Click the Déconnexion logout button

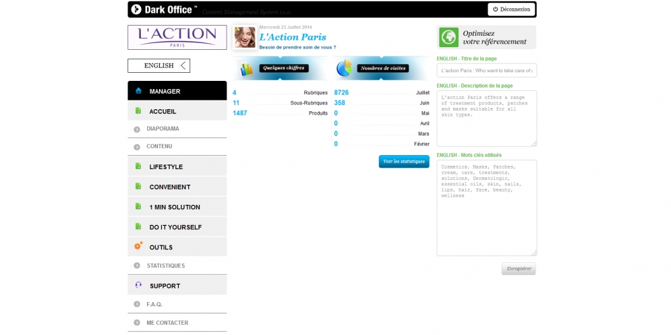tap(511, 9)
